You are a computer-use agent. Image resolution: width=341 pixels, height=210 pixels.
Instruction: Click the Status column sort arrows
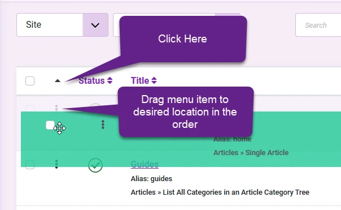click(x=110, y=80)
